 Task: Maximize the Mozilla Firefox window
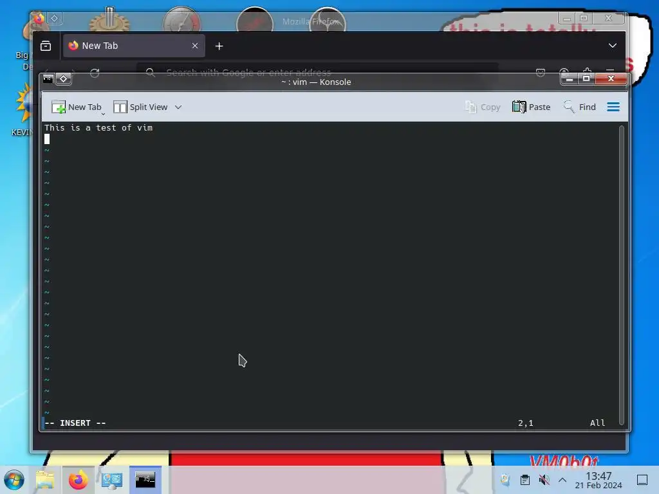[x=584, y=18]
